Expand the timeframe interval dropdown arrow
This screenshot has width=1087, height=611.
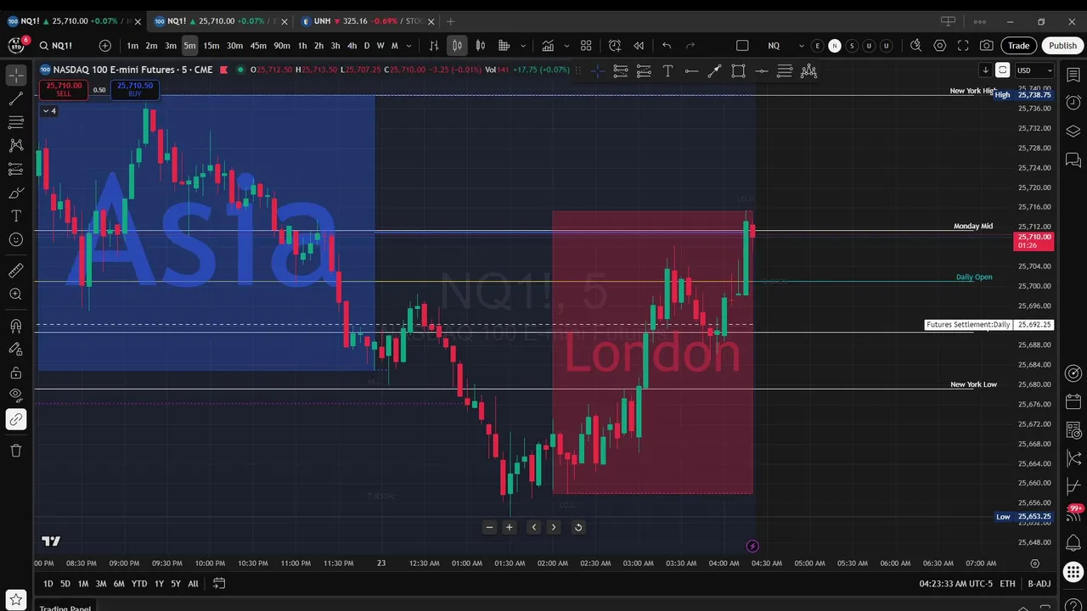coord(408,46)
